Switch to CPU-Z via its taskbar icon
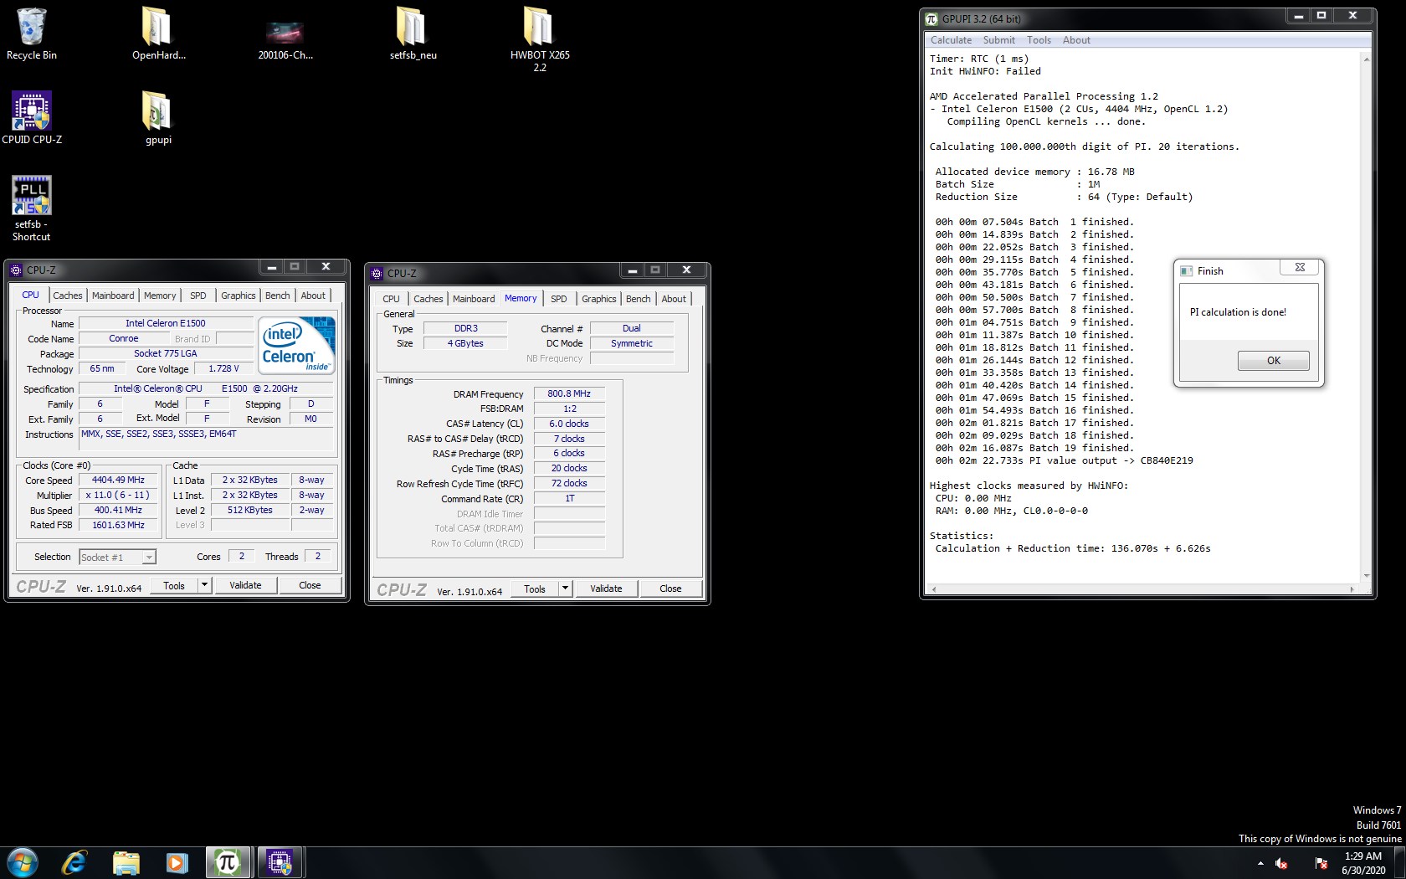 click(x=280, y=862)
